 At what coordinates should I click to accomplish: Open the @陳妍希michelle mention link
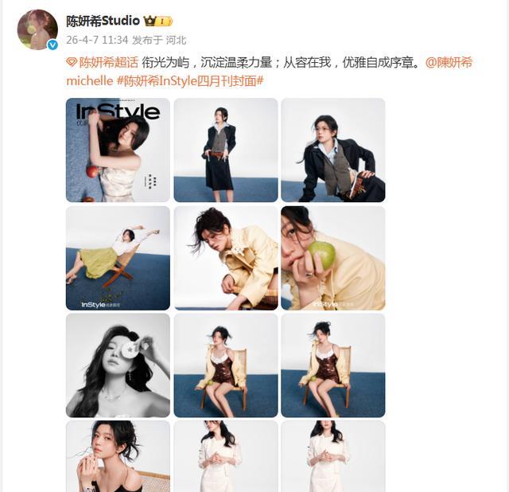tap(270, 71)
